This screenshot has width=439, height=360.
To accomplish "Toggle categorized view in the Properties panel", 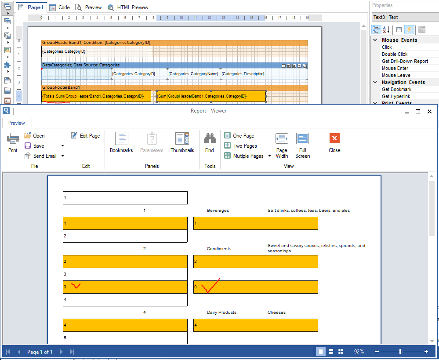I will 376,29.
